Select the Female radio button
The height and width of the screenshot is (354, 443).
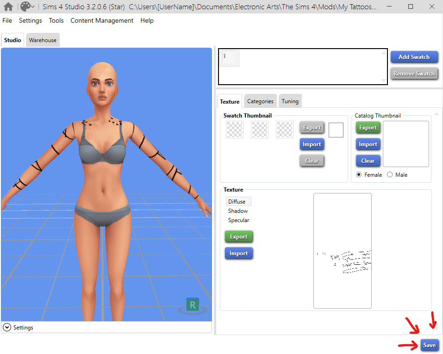(359, 175)
